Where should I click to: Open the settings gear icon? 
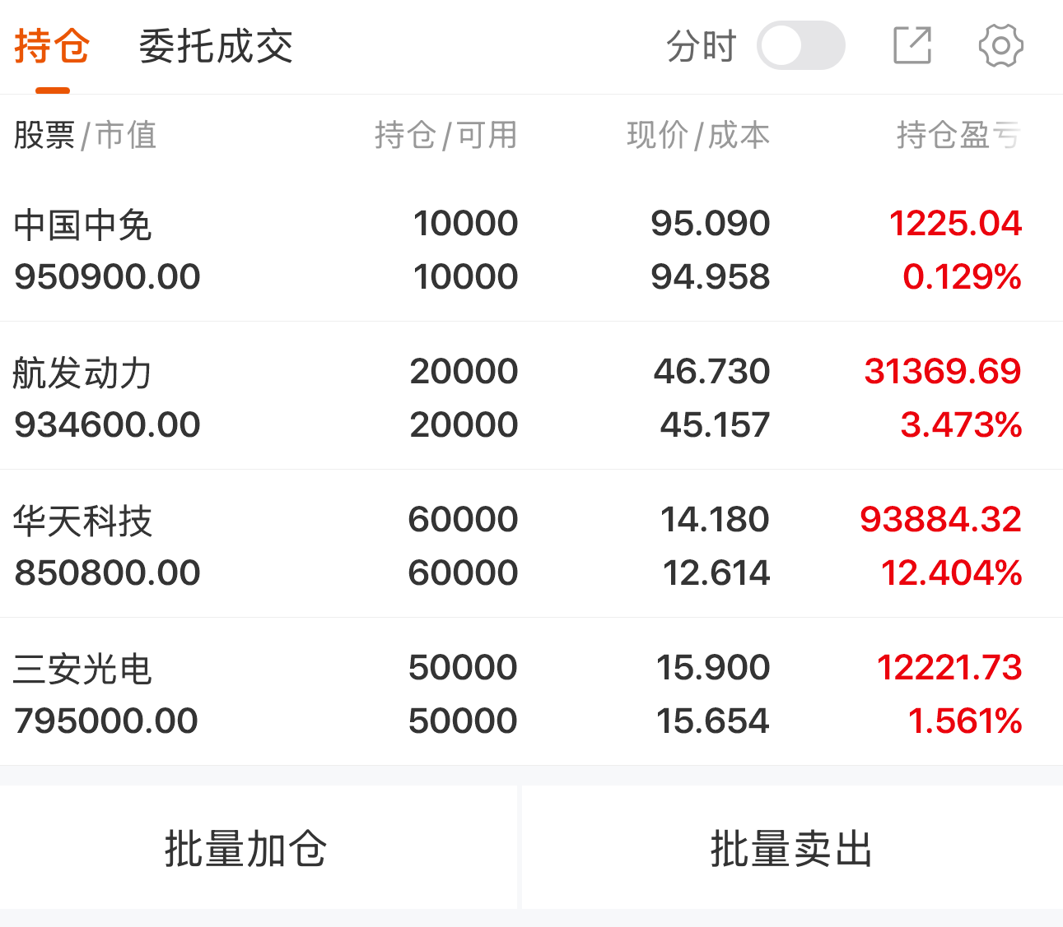[x=1000, y=45]
